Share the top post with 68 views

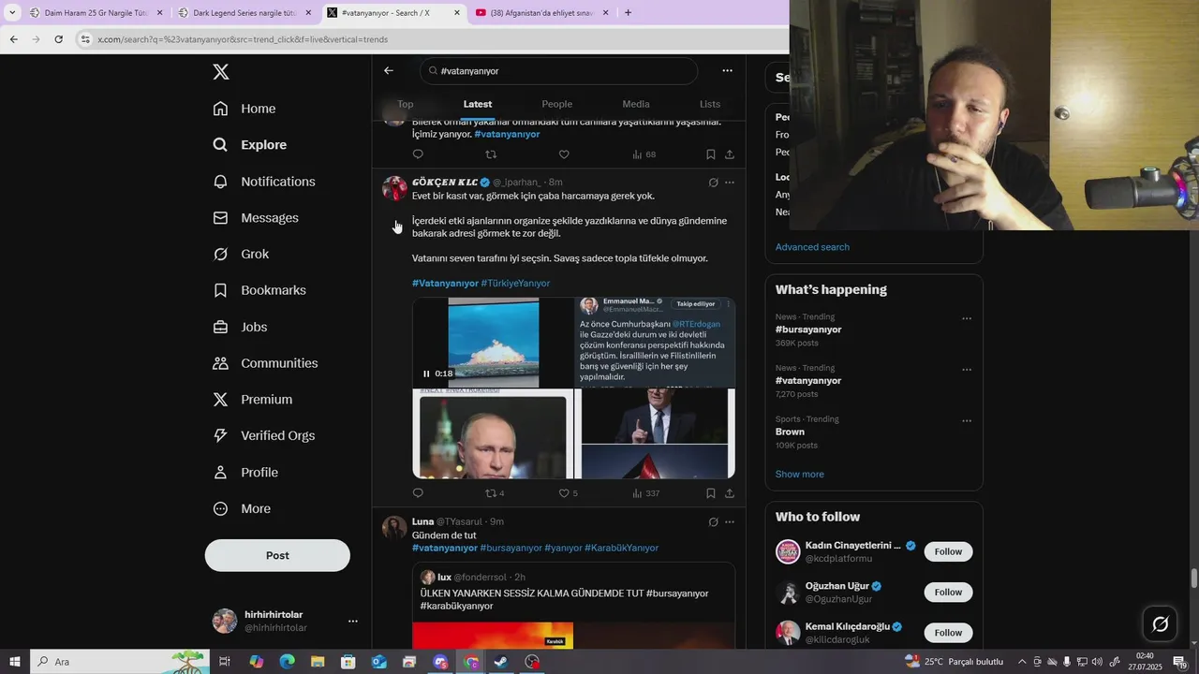pyautogui.click(x=730, y=154)
